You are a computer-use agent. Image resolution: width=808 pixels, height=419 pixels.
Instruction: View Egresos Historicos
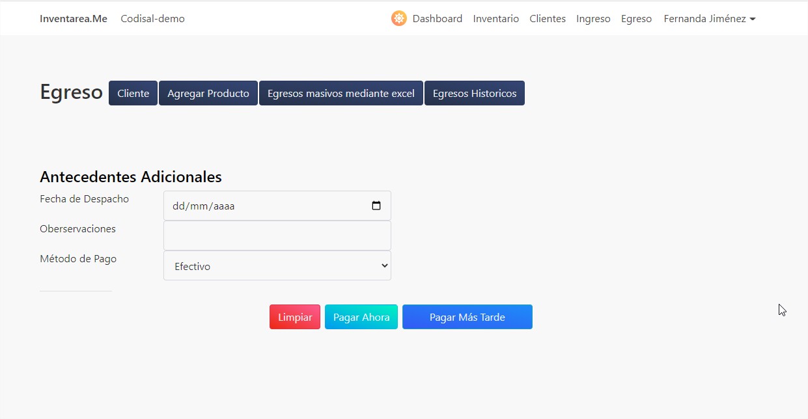[474, 93]
